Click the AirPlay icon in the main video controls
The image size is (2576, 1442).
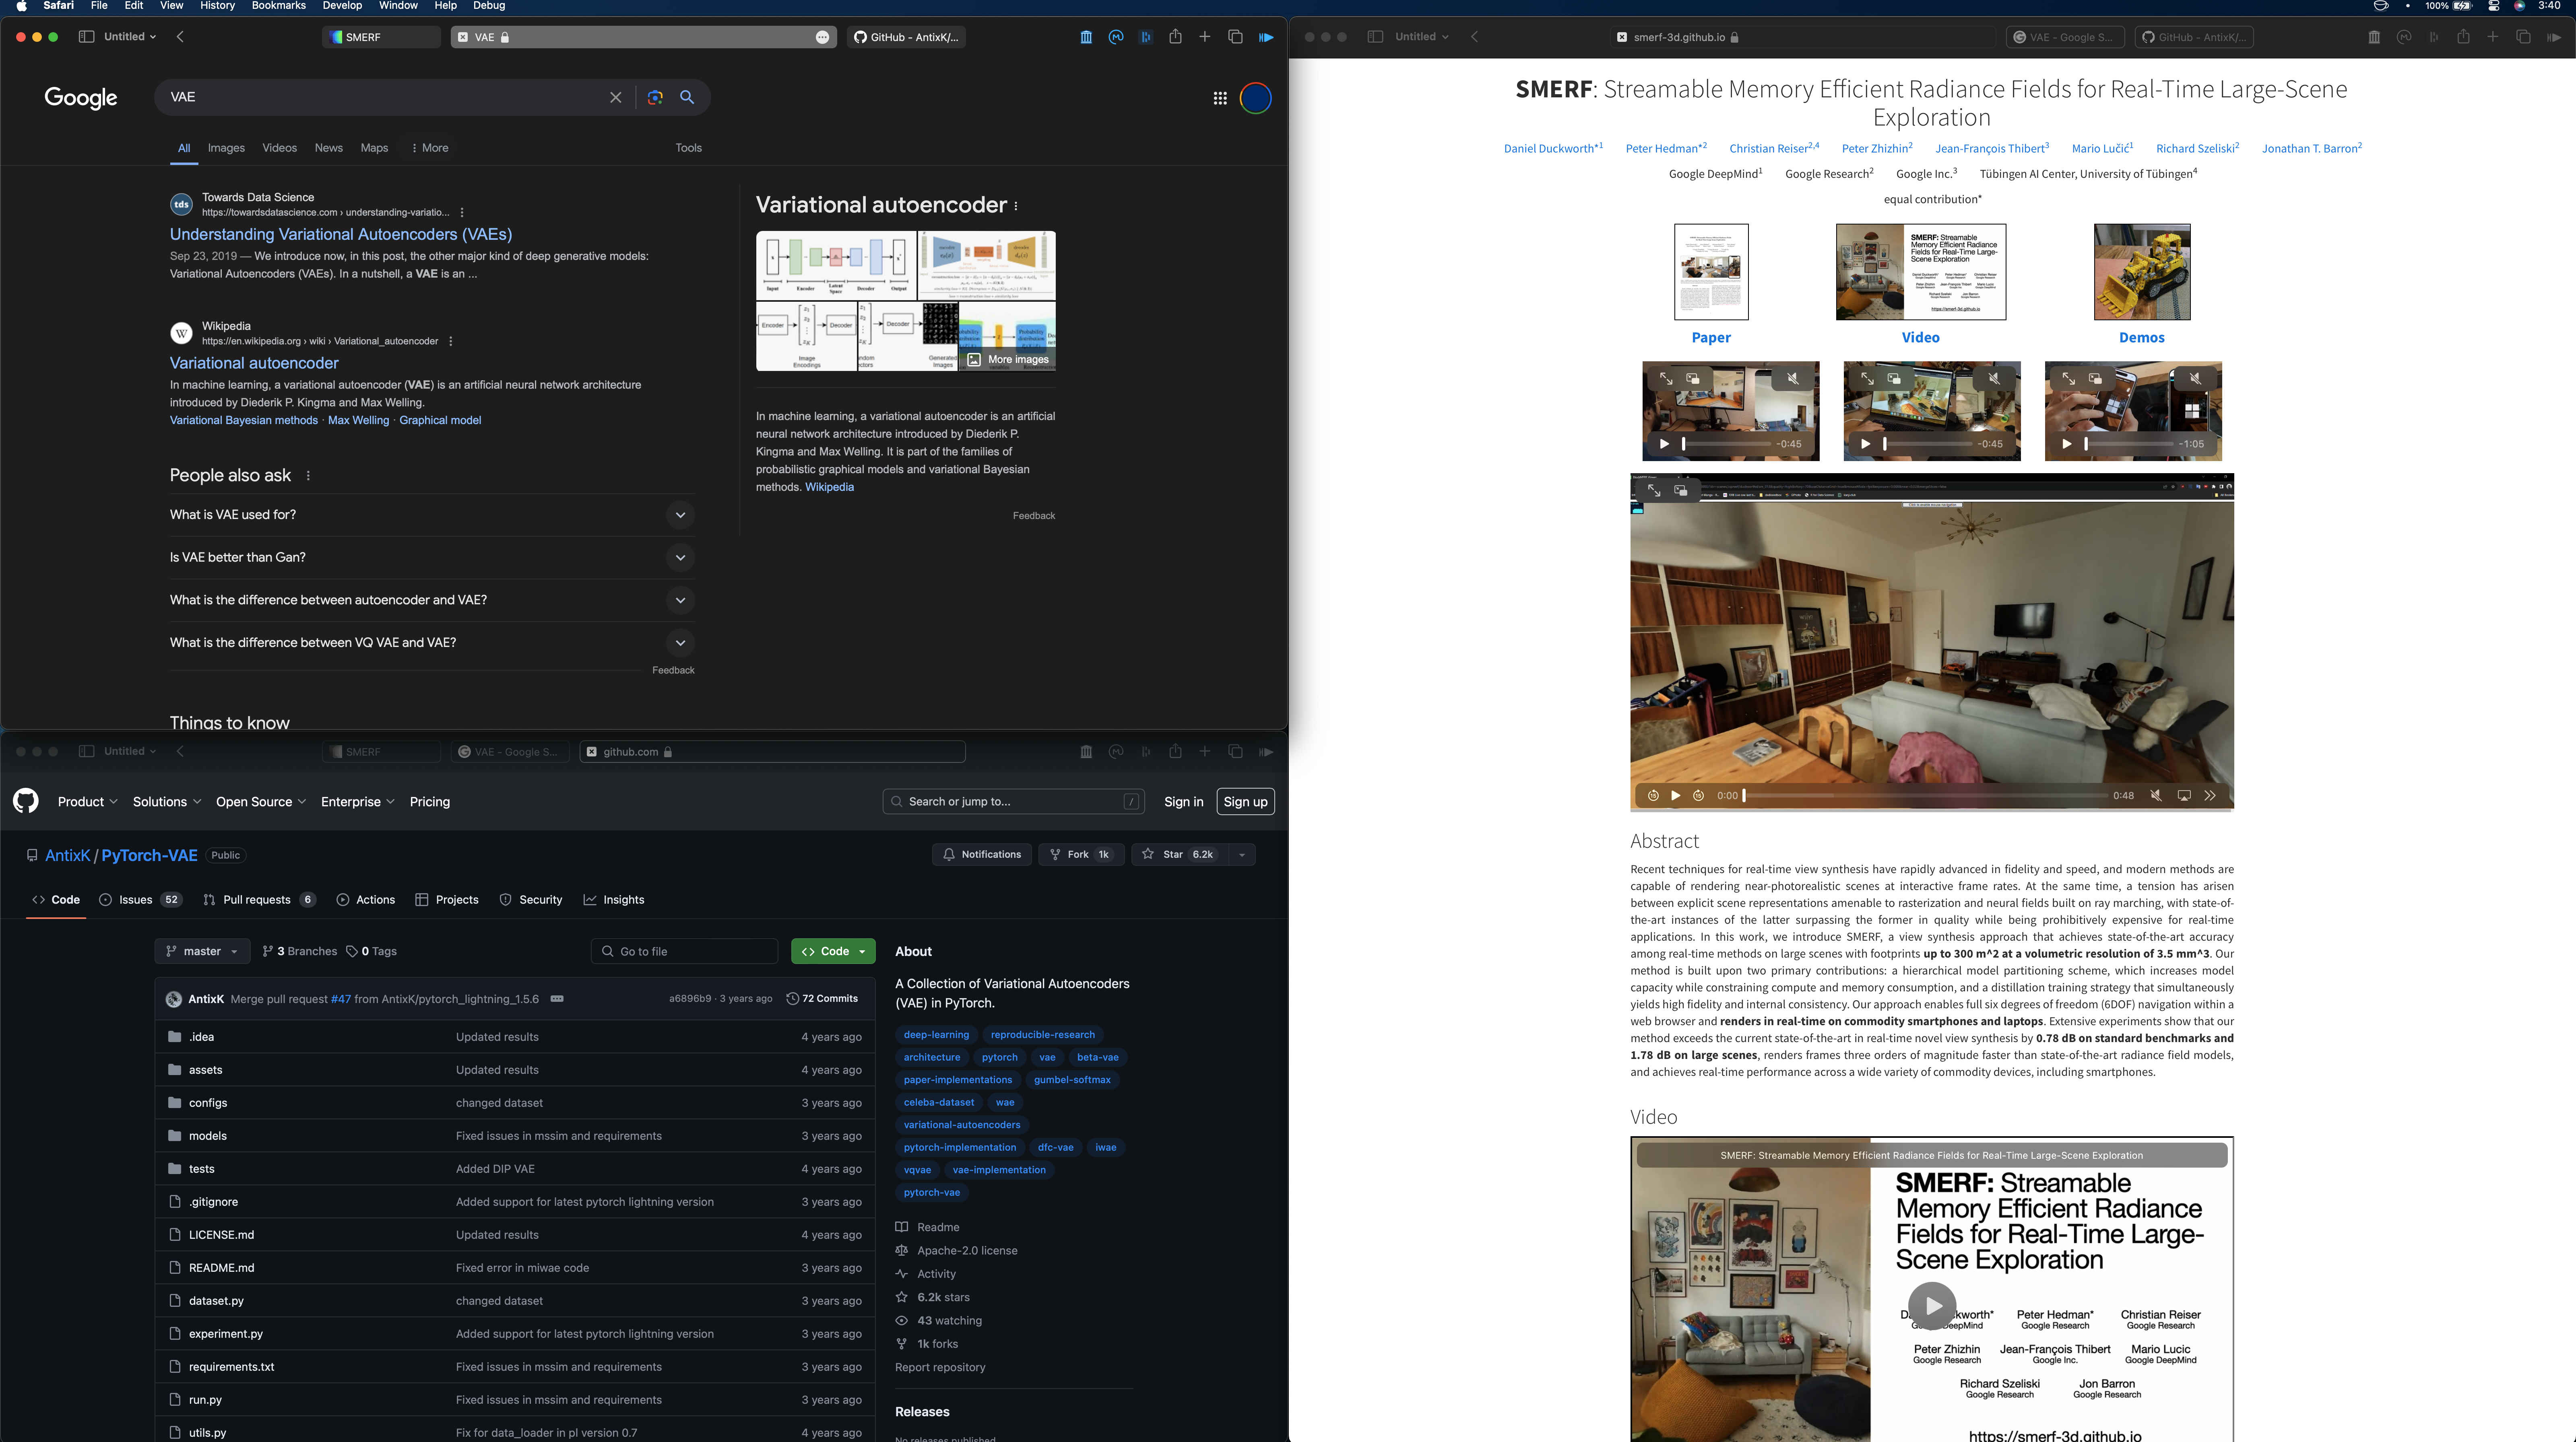(x=2184, y=795)
